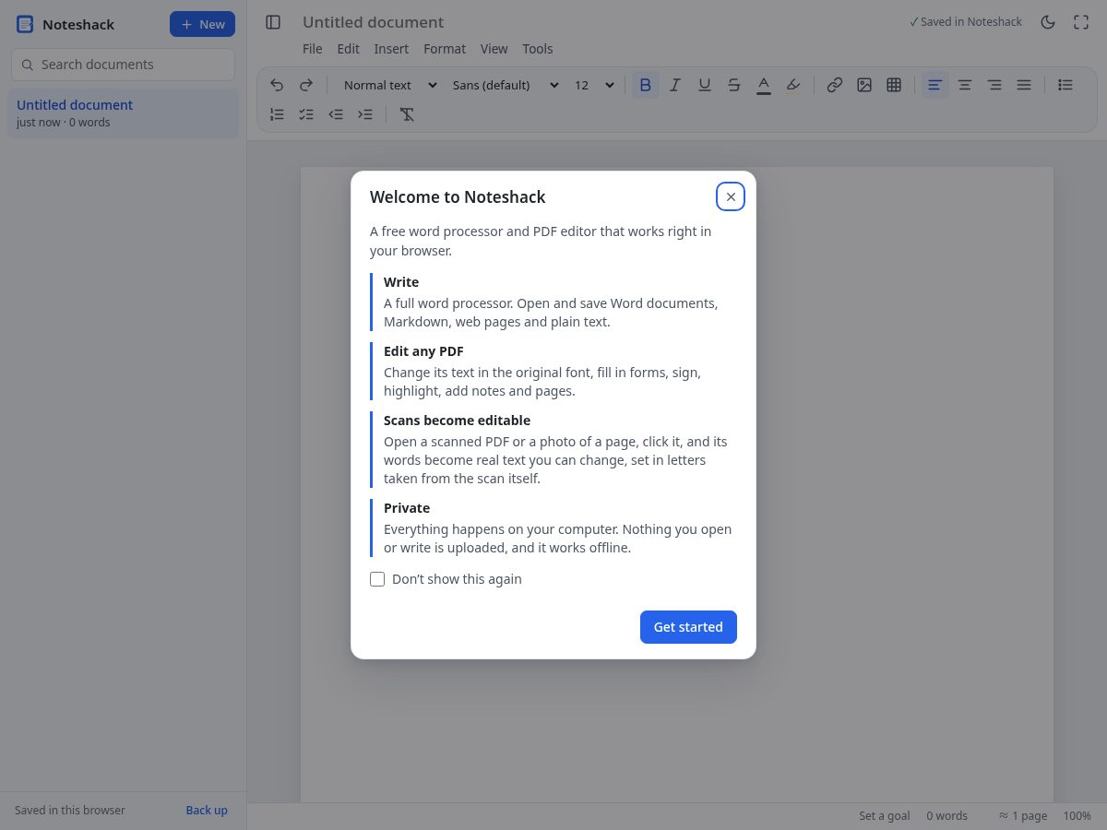The width and height of the screenshot is (1107, 830).
Task: Click the 0 words counter in status bar
Action: coord(946,816)
